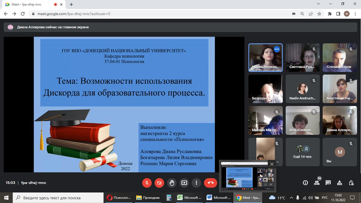Click the 'Диана Алоярова сейчас на главном экране' banner
This screenshot has width=361, height=203.
click(180, 27)
